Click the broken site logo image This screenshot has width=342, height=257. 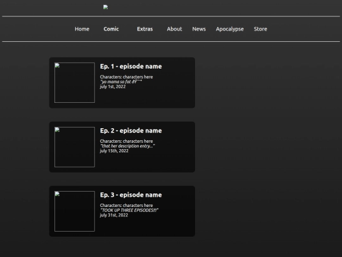106,7
